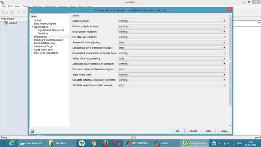
Task: Select Signals and Parameters tree item
Action: [x=51, y=30]
